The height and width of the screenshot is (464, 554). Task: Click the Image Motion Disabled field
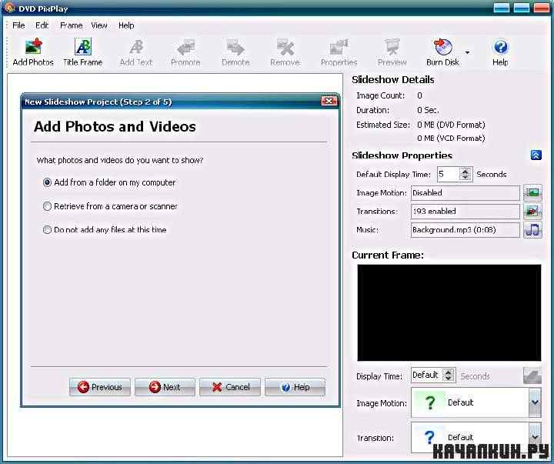466,193
